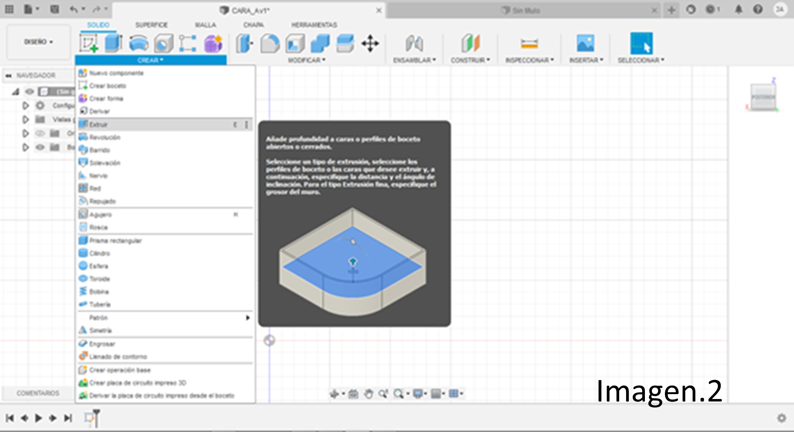Choose Extruir from the Crear menu

99,125
